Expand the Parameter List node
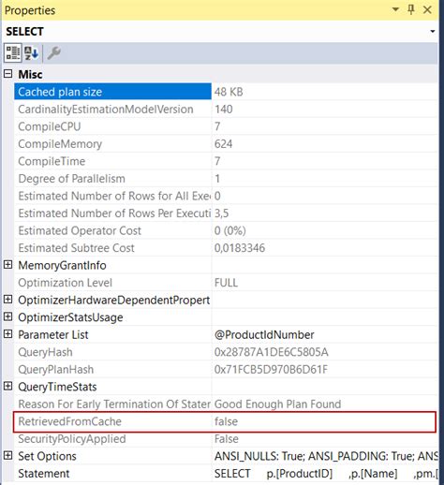The height and width of the screenshot is (485, 444). point(7,334)
